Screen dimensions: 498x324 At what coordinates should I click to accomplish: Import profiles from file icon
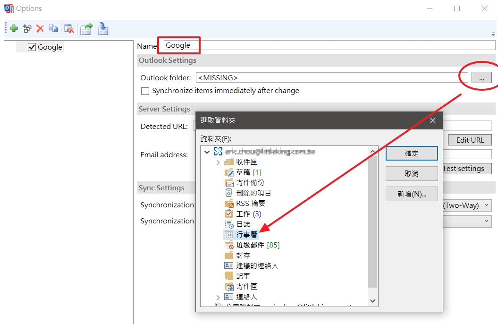click(x=103, y=29)
